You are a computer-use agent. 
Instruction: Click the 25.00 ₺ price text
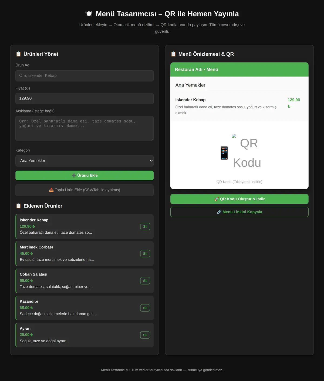[26, 335]
